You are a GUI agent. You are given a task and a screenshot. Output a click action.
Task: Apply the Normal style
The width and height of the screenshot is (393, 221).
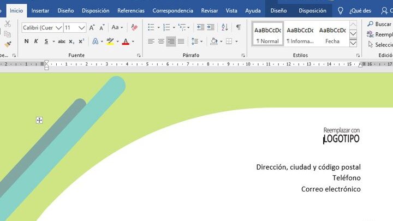267,34
